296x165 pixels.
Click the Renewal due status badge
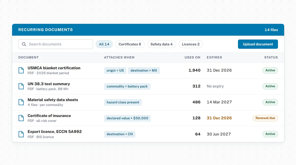[x=265, y=118]
